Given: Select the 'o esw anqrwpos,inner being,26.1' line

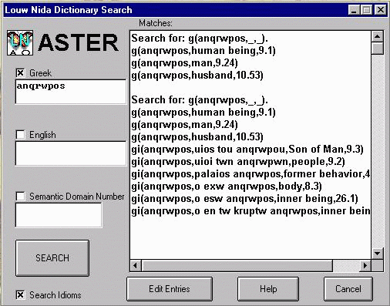Looking at the screenshot, I should coord(244,199).
